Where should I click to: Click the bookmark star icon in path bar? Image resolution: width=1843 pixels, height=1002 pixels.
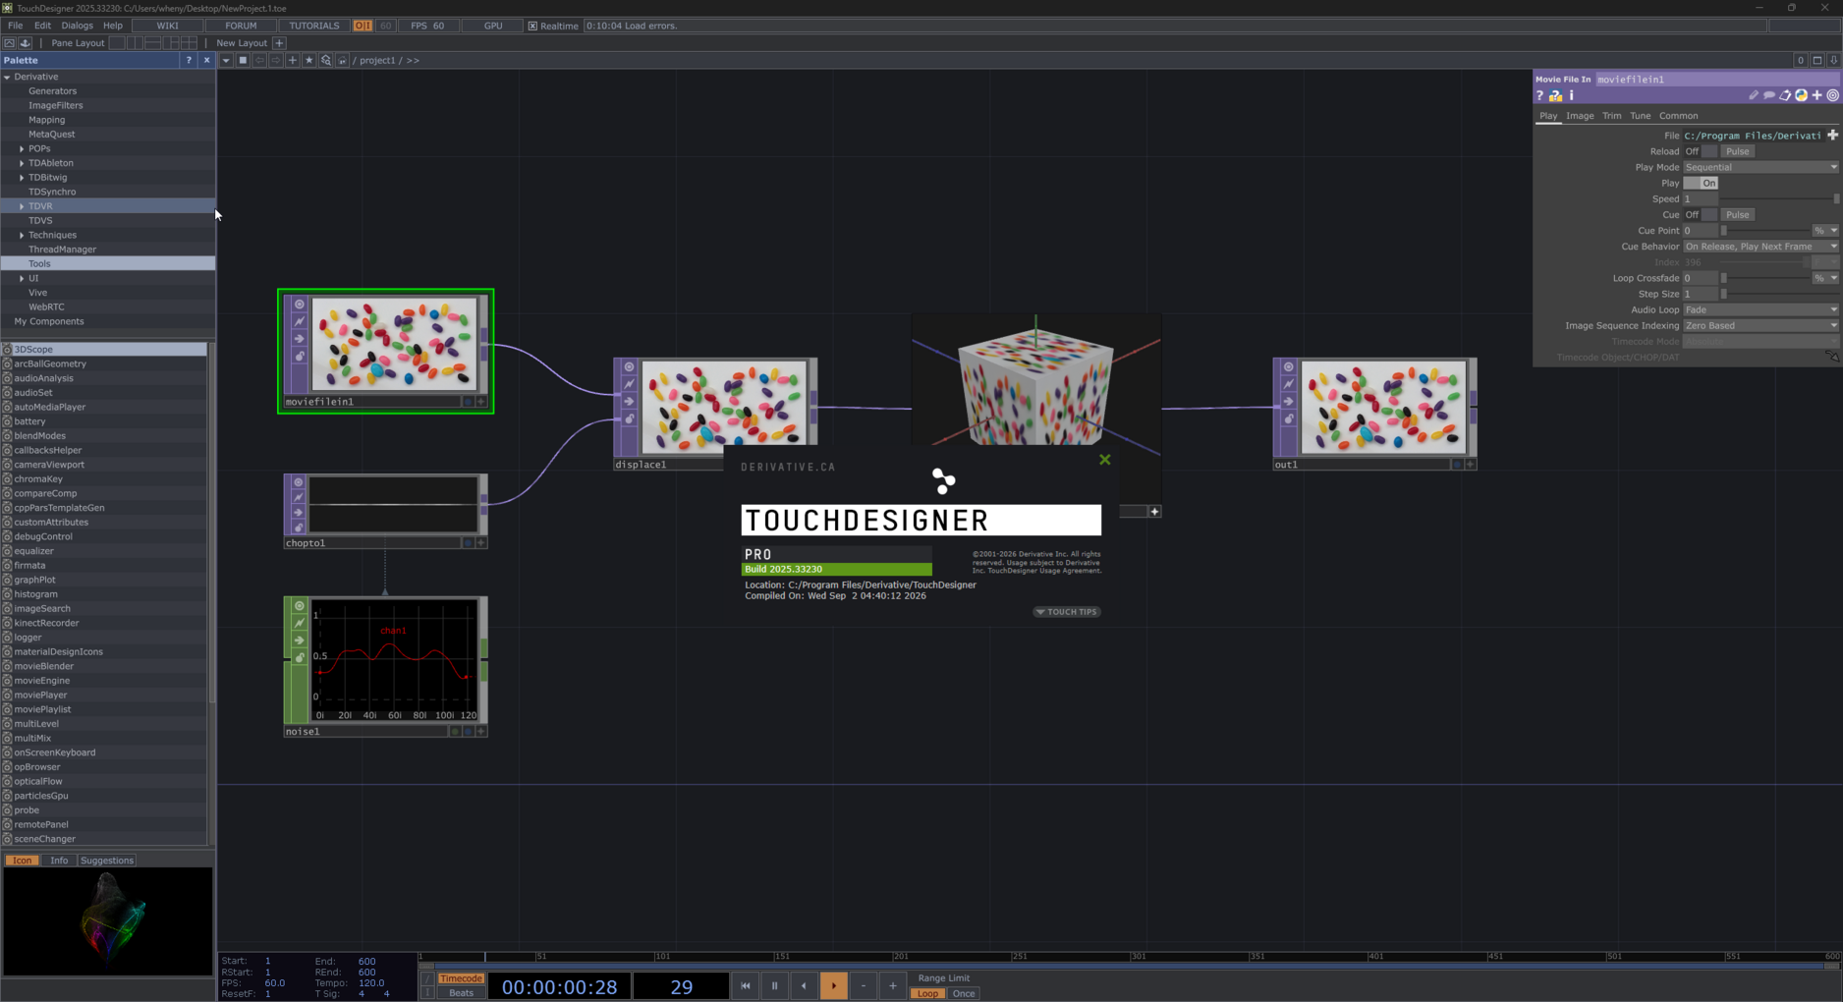(x=308, y=60)
